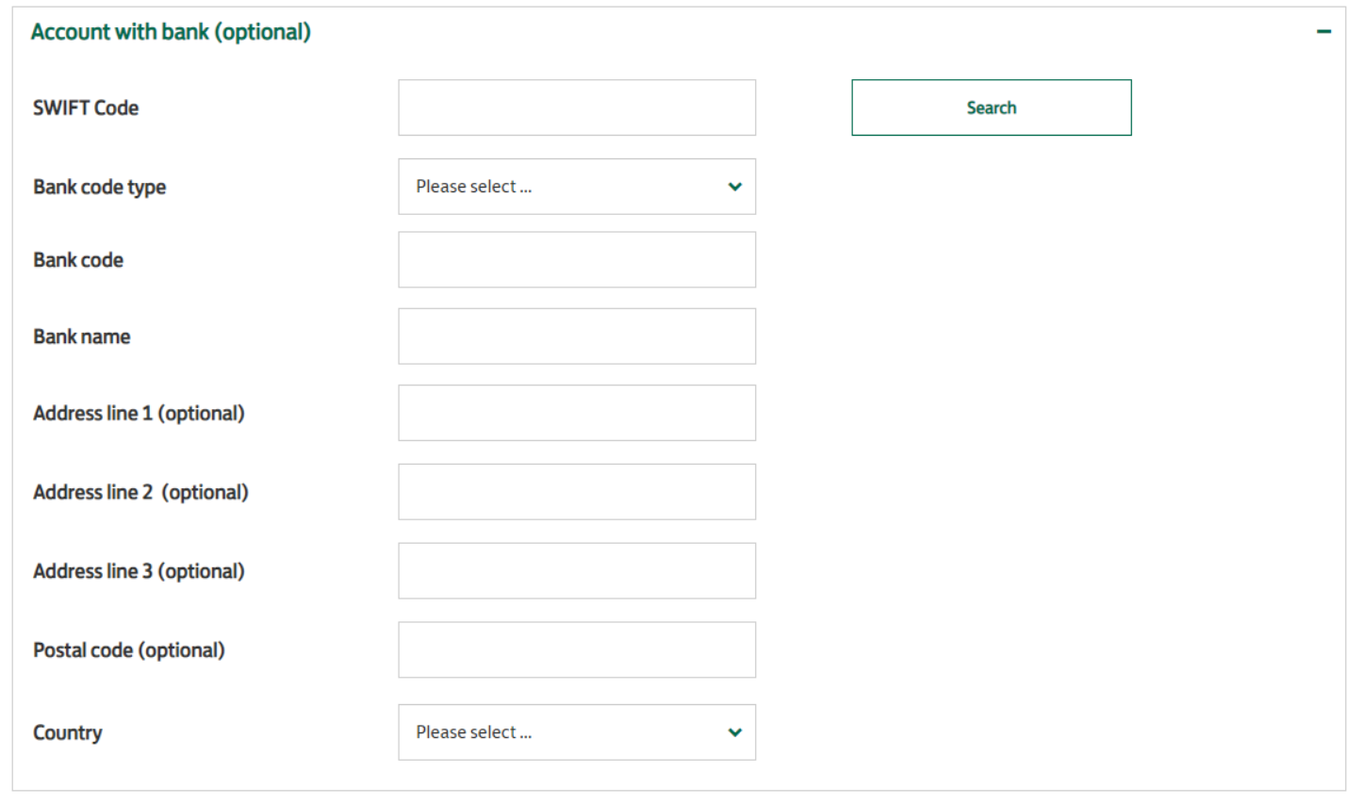Click the Account with bank (optional) heading

coord(171,32)
